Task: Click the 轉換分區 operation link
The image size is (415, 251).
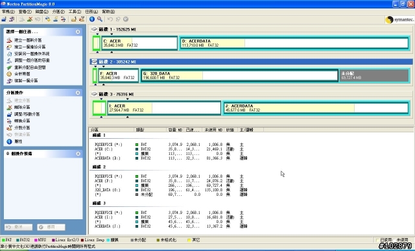Action: (22, 121)
